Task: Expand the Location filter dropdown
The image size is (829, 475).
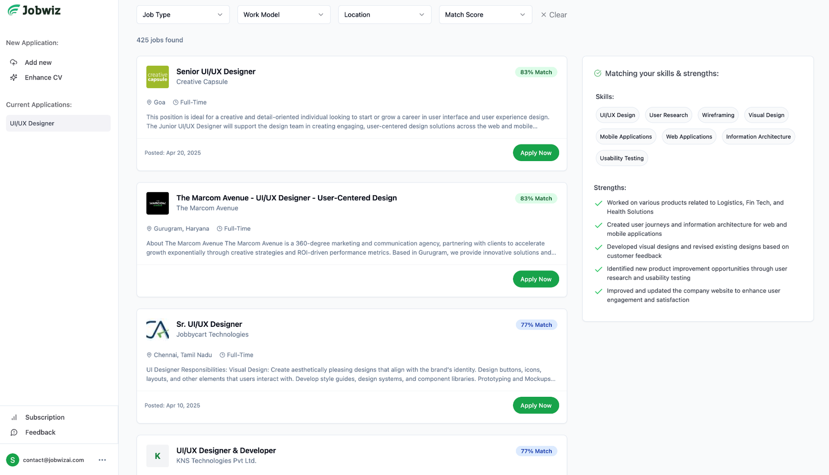Action: [x=384, y=15]
